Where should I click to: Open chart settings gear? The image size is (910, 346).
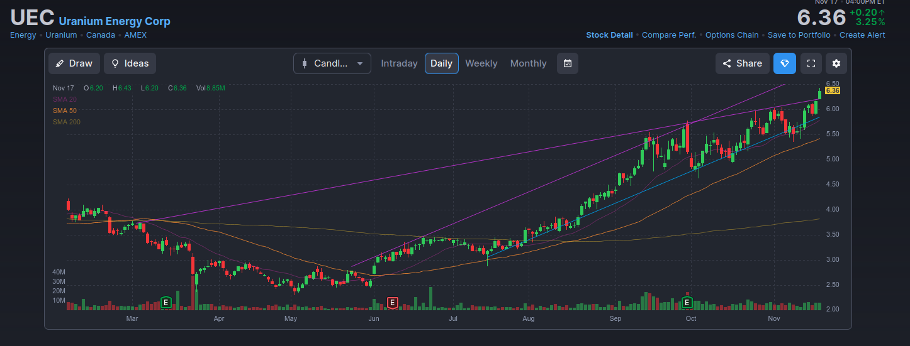point(836,63)
